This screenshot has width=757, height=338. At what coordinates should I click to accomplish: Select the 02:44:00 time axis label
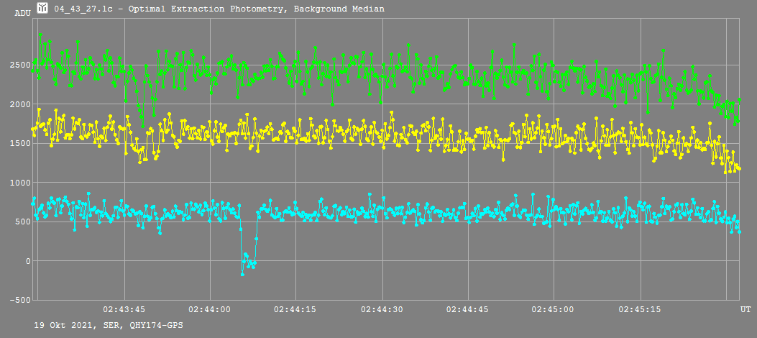[x=210, y=309]
